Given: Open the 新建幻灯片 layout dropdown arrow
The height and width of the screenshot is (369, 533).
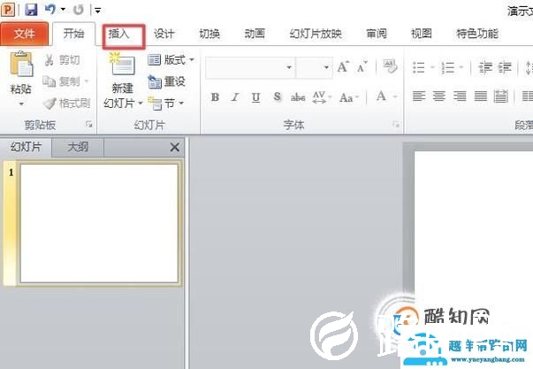Looking at the screenshot, I should click(x=140, y=104).
